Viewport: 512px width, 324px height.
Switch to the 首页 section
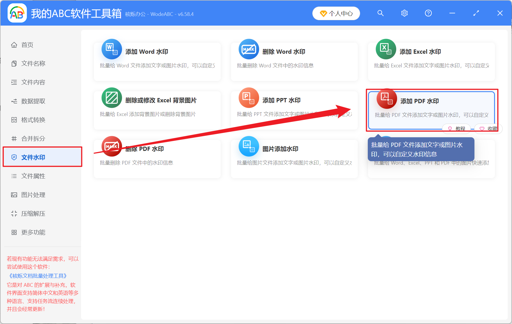(x=27, y=45)
